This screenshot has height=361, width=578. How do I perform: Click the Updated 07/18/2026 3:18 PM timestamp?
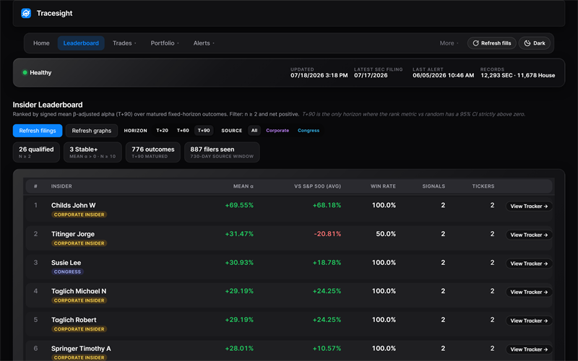click(x=319, y=75)
